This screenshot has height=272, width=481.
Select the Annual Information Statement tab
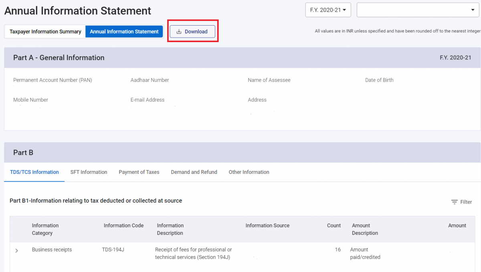click(x=124, y=32)
